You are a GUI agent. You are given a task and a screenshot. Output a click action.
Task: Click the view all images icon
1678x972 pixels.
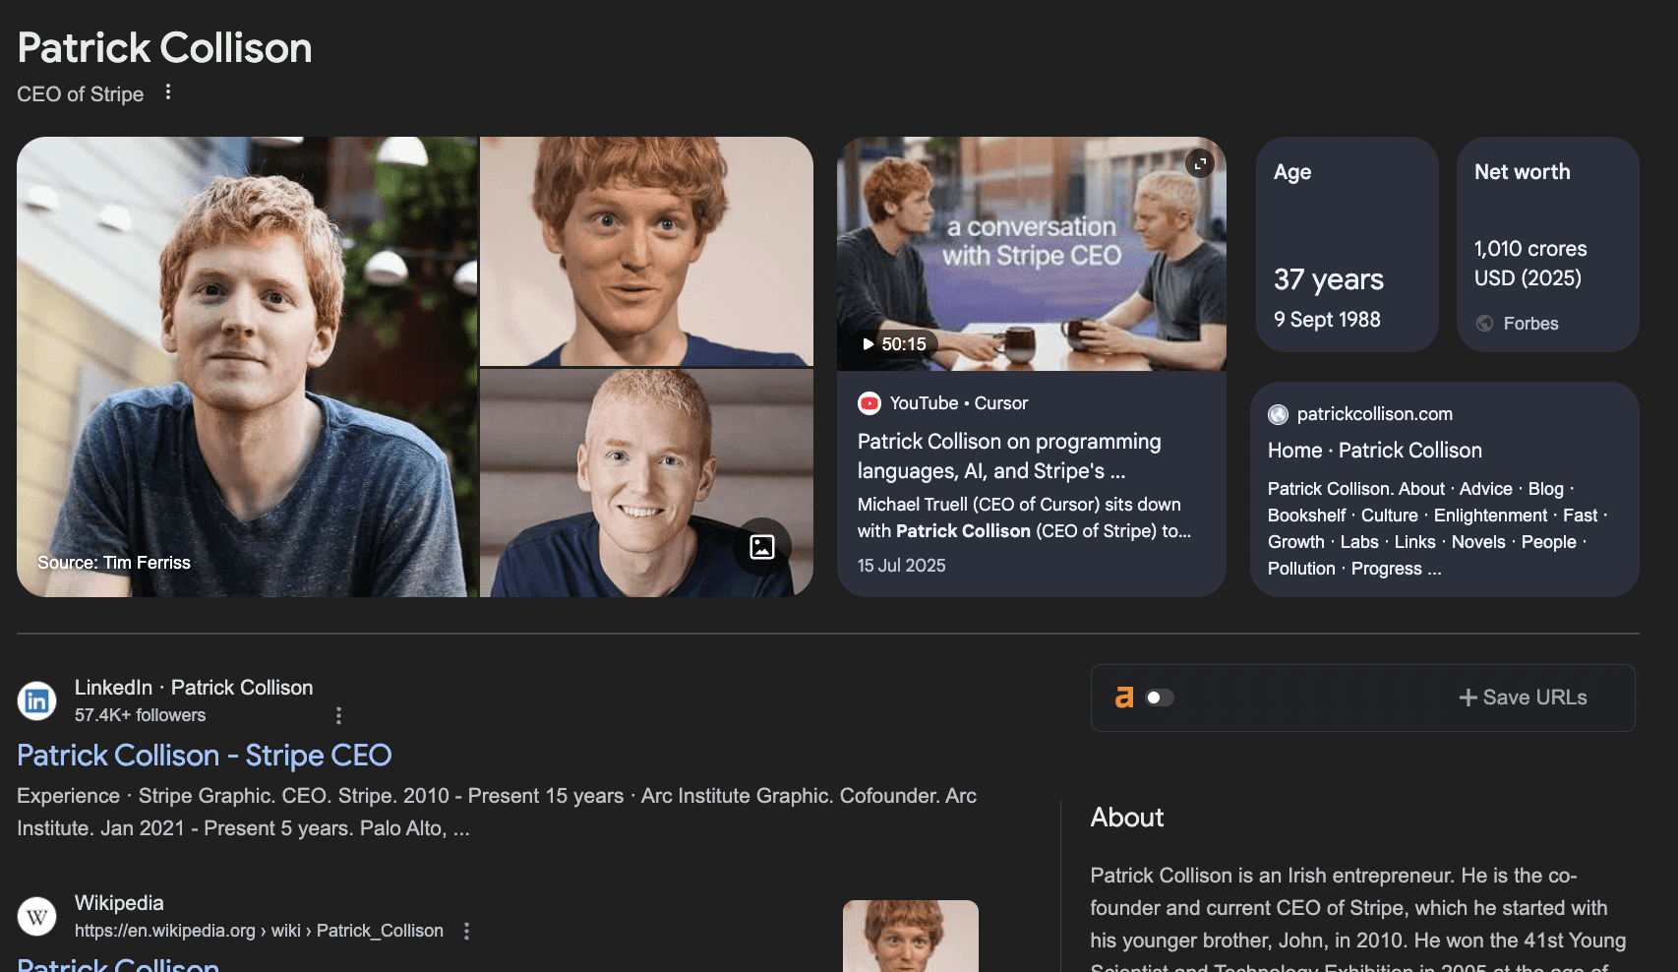[x=762, y=547]
